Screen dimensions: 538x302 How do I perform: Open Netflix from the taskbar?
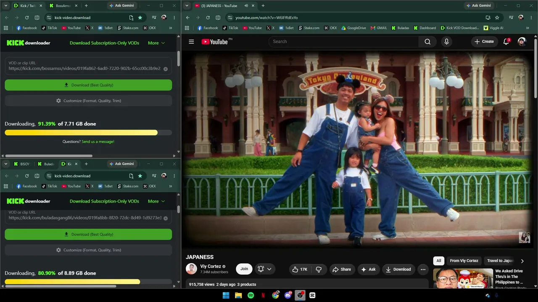(263, 295)
